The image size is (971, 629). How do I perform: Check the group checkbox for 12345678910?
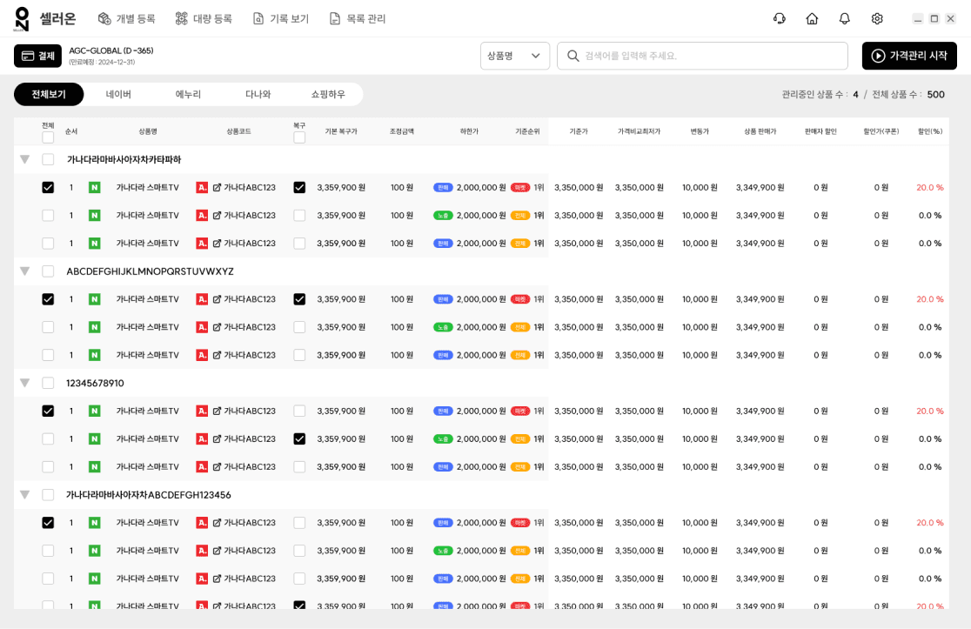49,382
